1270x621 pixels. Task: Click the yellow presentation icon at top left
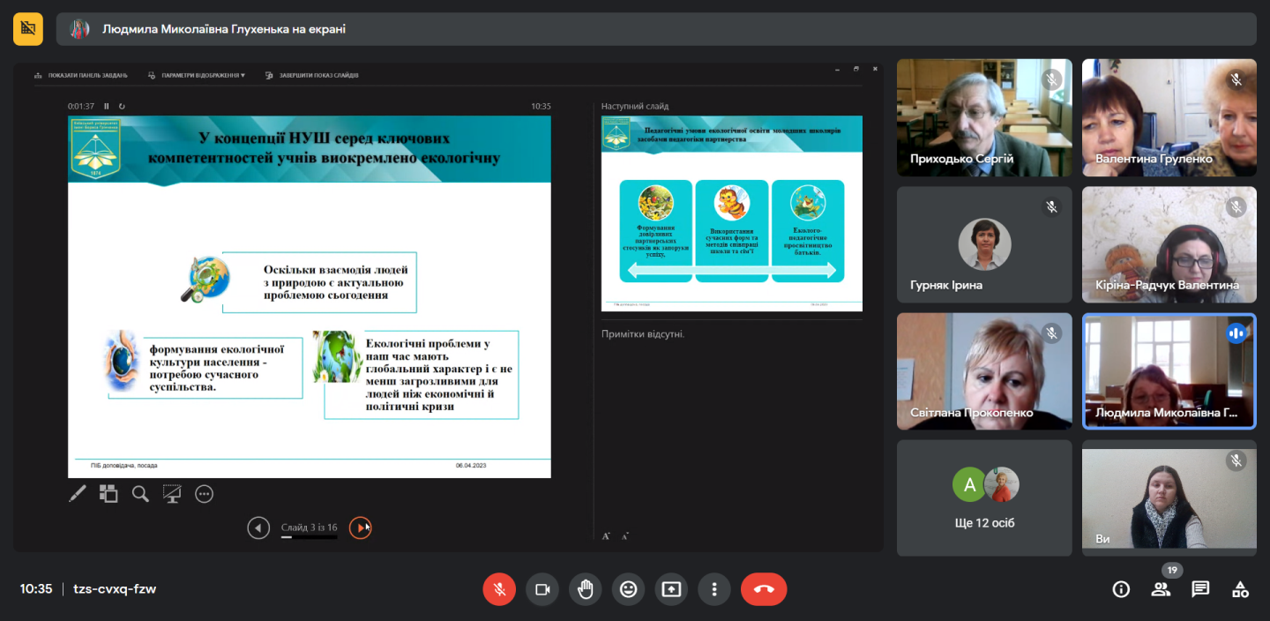pyautogui.click(x=28, y=29)
